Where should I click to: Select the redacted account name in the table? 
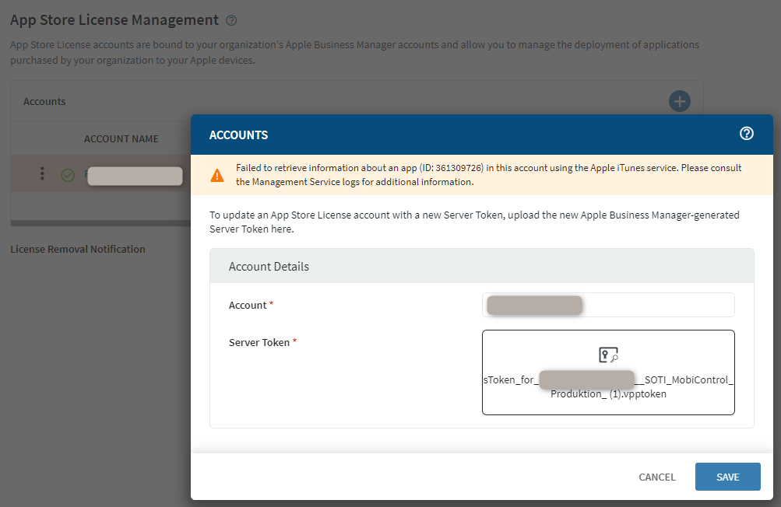coord(135,176)
